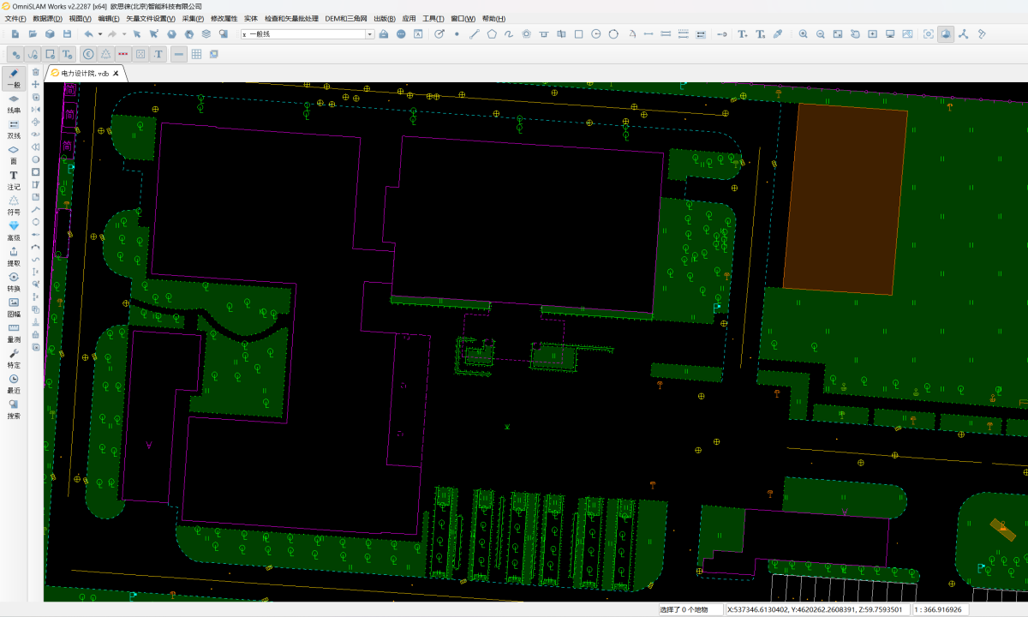This screenshot has height=617, width=1028.
Task: Click the zoom out magnifier icon
Action: coord(821,34)
